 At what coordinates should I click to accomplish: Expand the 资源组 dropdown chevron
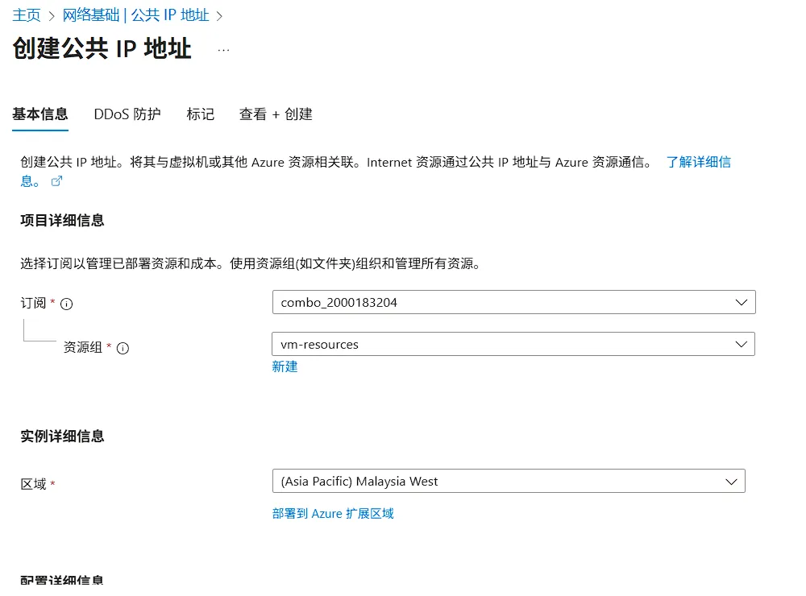pos(742,344)
